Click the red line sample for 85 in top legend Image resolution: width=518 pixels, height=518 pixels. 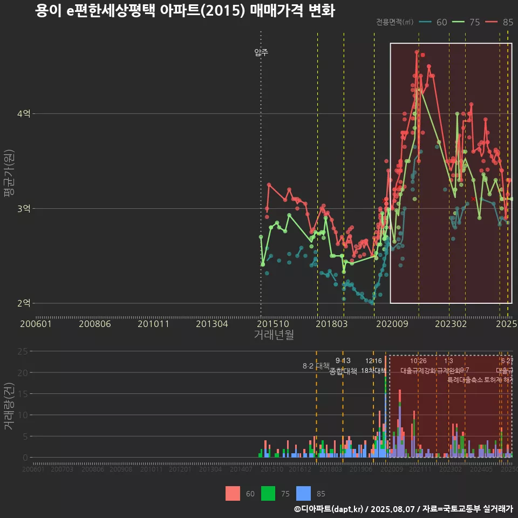click(491, 22)
